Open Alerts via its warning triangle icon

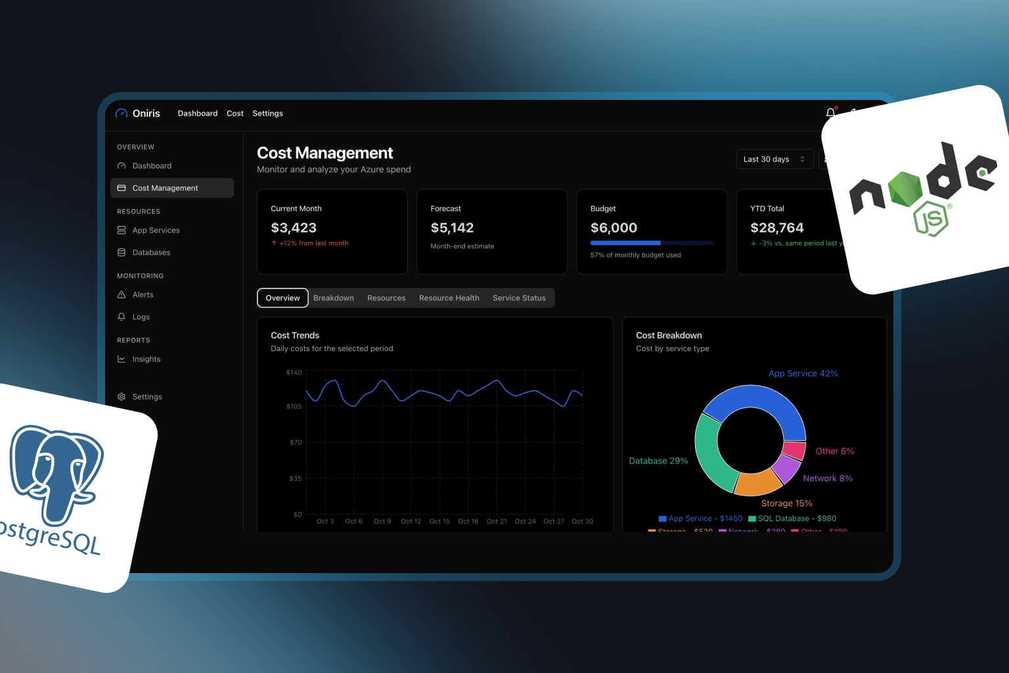122,295
